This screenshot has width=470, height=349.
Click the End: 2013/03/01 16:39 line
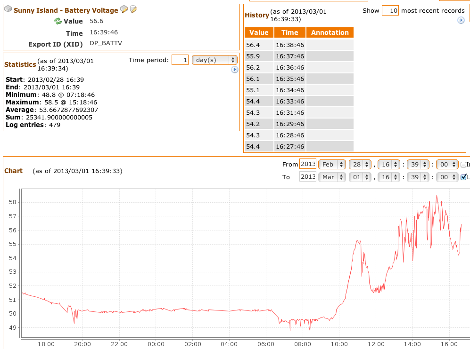[x=43, y=87]
